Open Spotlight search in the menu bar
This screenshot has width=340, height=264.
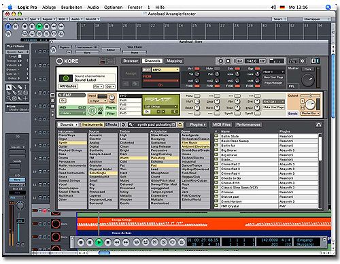328,7
